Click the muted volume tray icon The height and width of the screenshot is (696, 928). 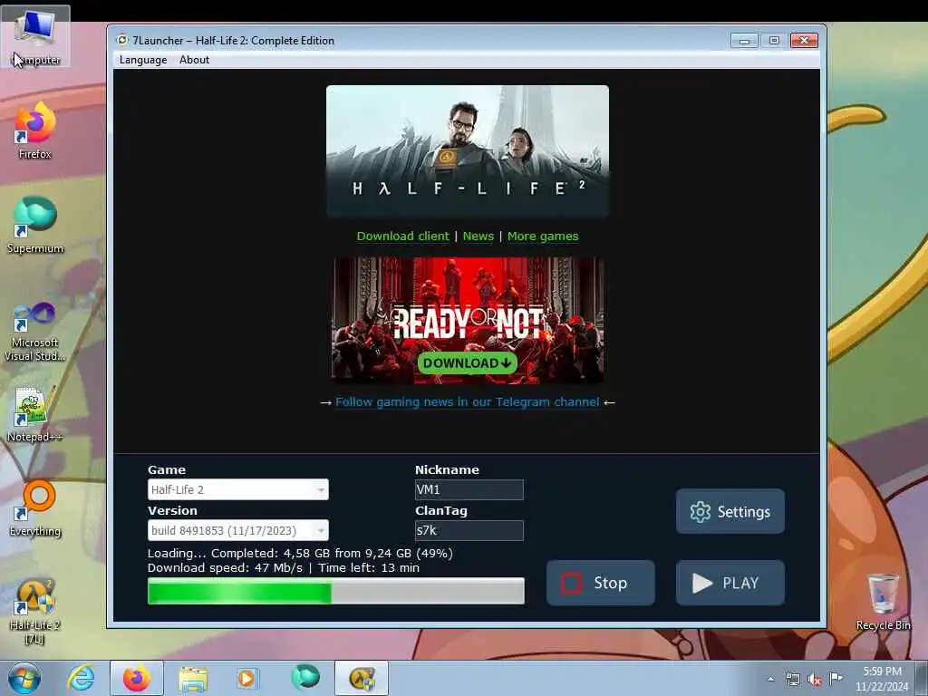point(815,680)
